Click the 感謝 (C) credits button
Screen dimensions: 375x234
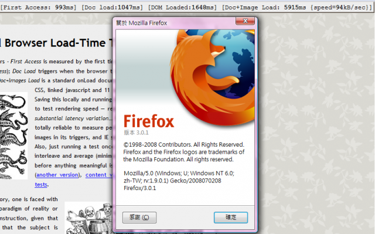point(139,217)
